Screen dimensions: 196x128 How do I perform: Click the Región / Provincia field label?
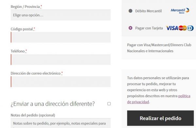[x=25, y=7]
